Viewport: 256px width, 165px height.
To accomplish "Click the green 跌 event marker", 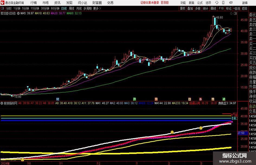I will pos(134,99).
